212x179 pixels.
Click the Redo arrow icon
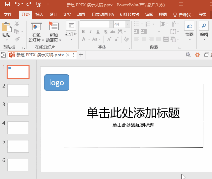(x=29, y=4)
